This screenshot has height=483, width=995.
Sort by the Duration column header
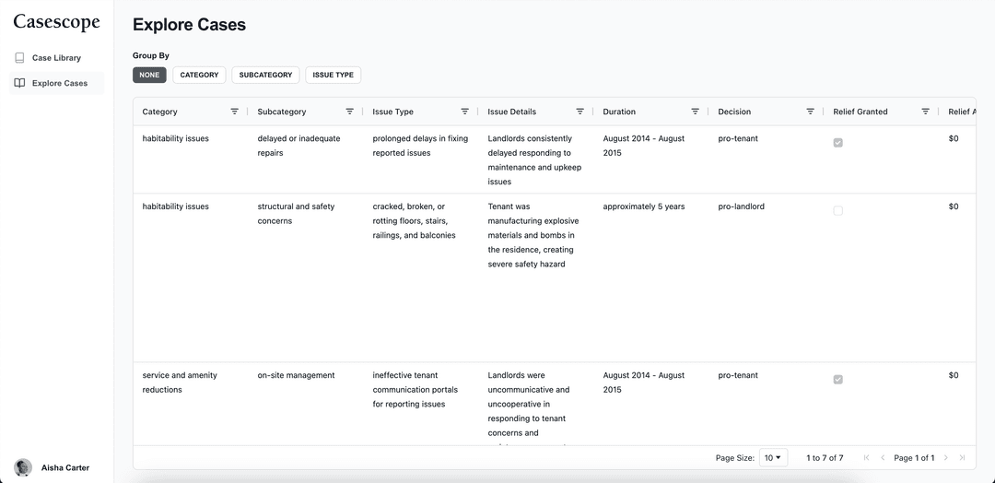pyautogui.click(x=619, y=112)
